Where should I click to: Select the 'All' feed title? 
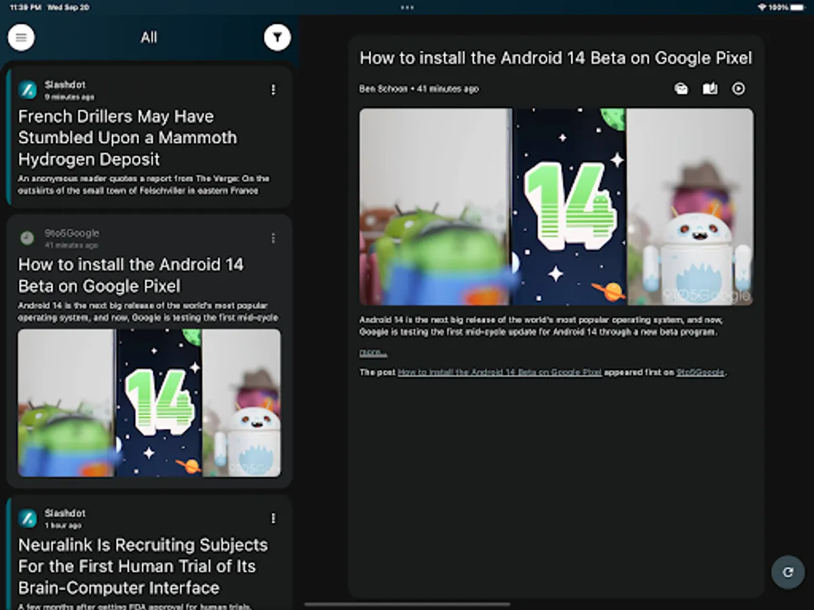[x=149, y=37]
